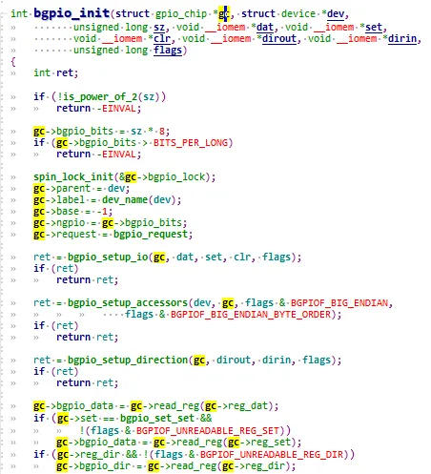Click the underlined dat parameter declaration
This screenshot has width=431, height=474.
[265, 28]
